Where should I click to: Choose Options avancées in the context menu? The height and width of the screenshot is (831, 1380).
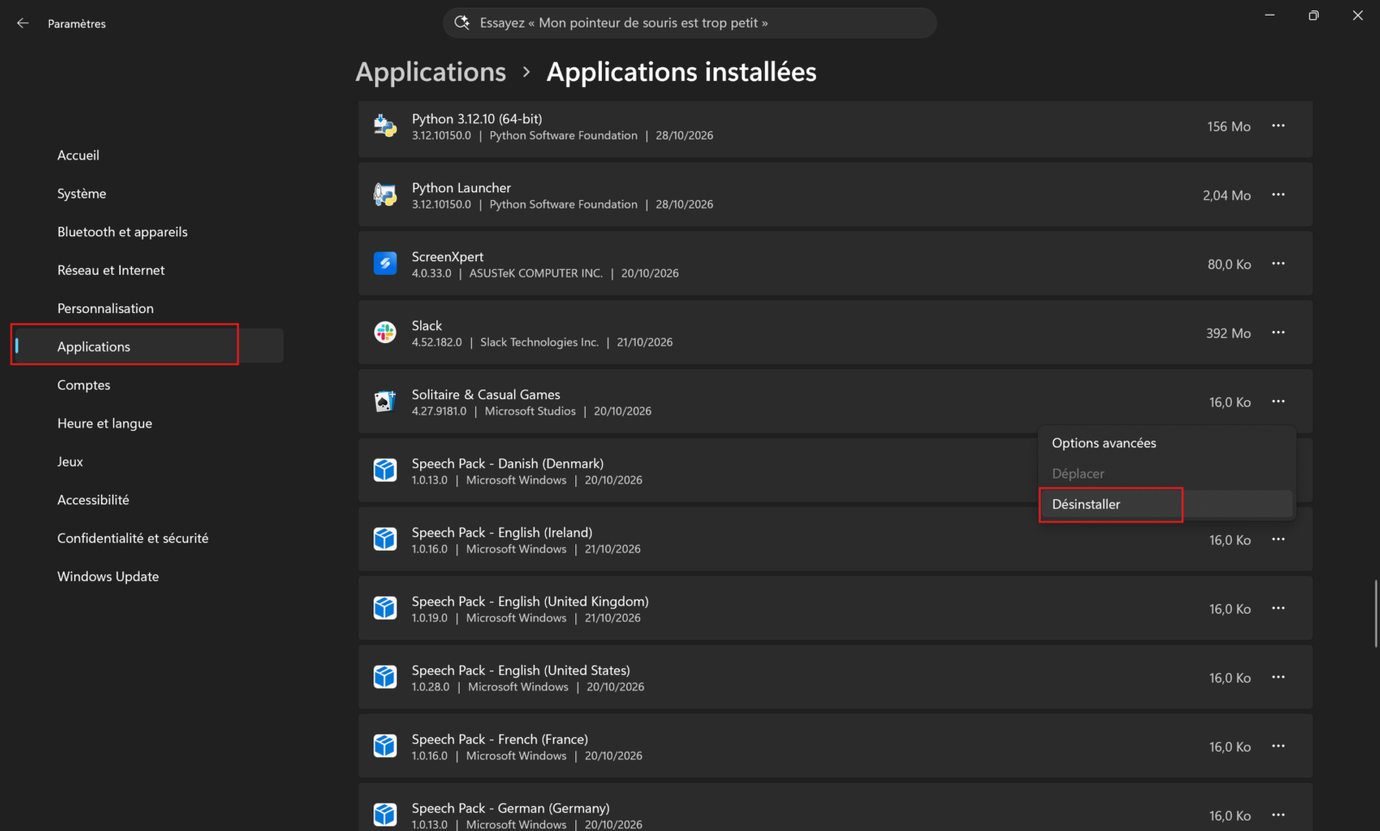click(1167, 443)
